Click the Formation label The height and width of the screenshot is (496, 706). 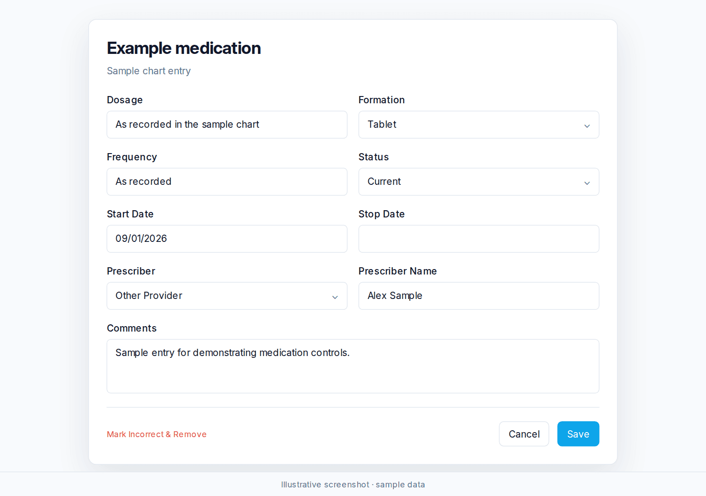click(x=382, y=100)
